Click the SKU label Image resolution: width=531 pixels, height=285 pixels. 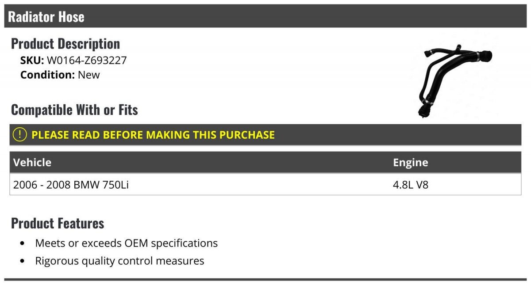[x=32, y=61]
